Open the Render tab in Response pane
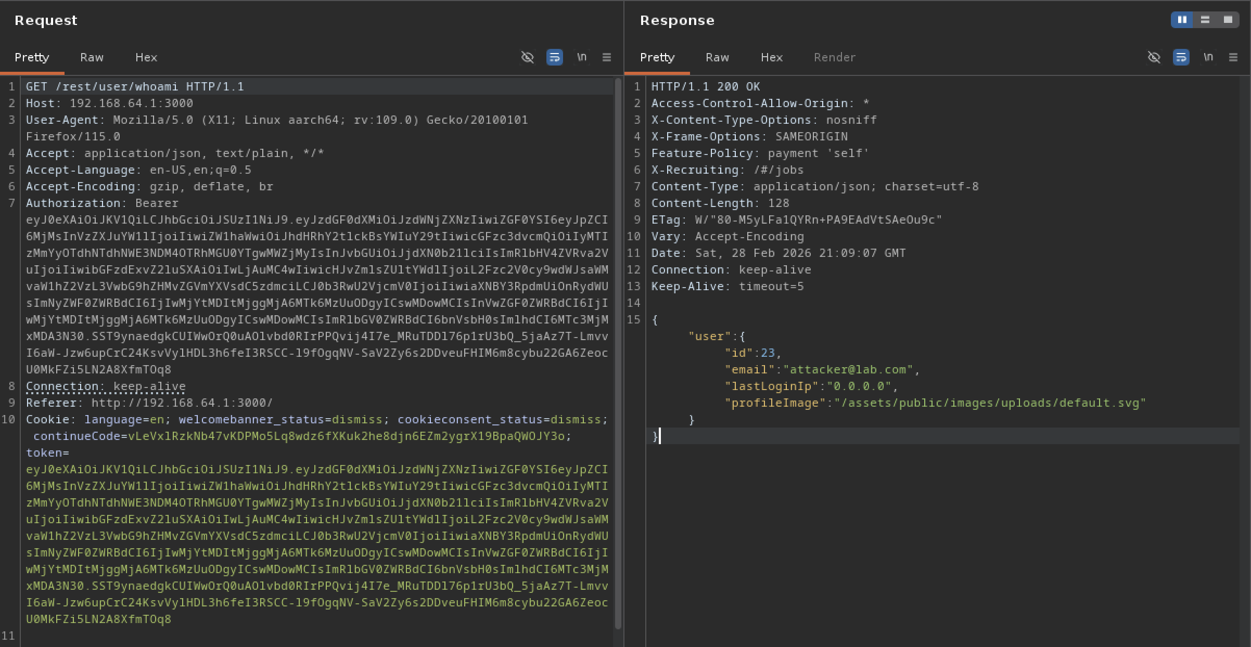 tap(835, 57)
